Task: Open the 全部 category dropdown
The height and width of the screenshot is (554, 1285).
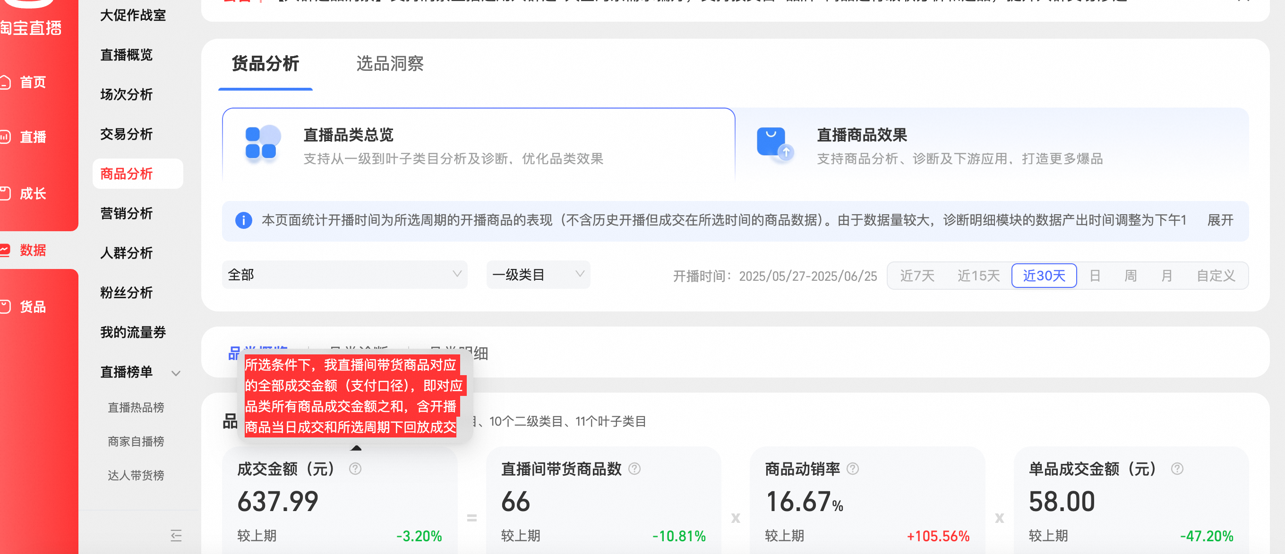Action: point(345,275)
